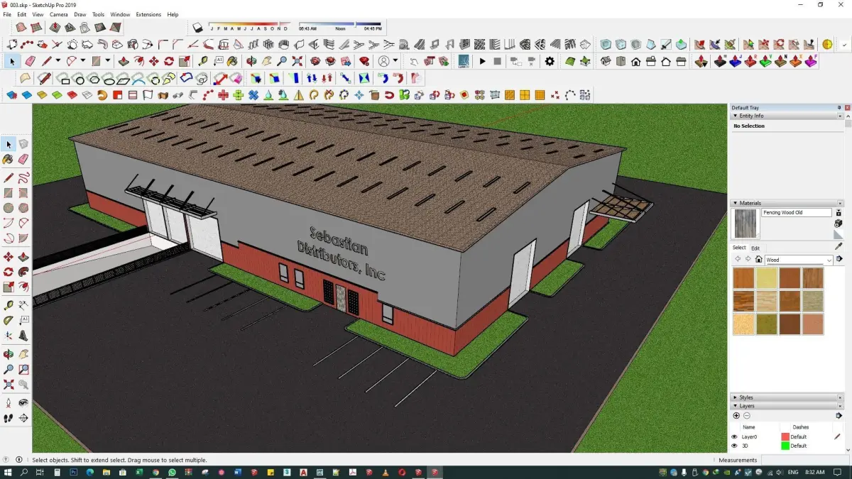This screenshot has width=852, height=479.
Task: Expand the Styles panel
Action: 736,397
